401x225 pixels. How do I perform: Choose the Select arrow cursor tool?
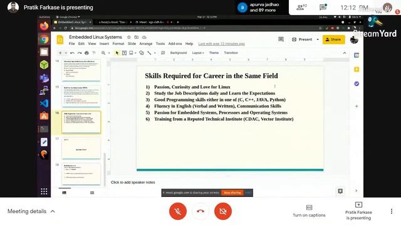pyautogui.click(x=117, y=52)
